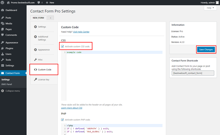Open the Custom Code tab
This screenshot has height=135, width=220.
pos(45,70)
